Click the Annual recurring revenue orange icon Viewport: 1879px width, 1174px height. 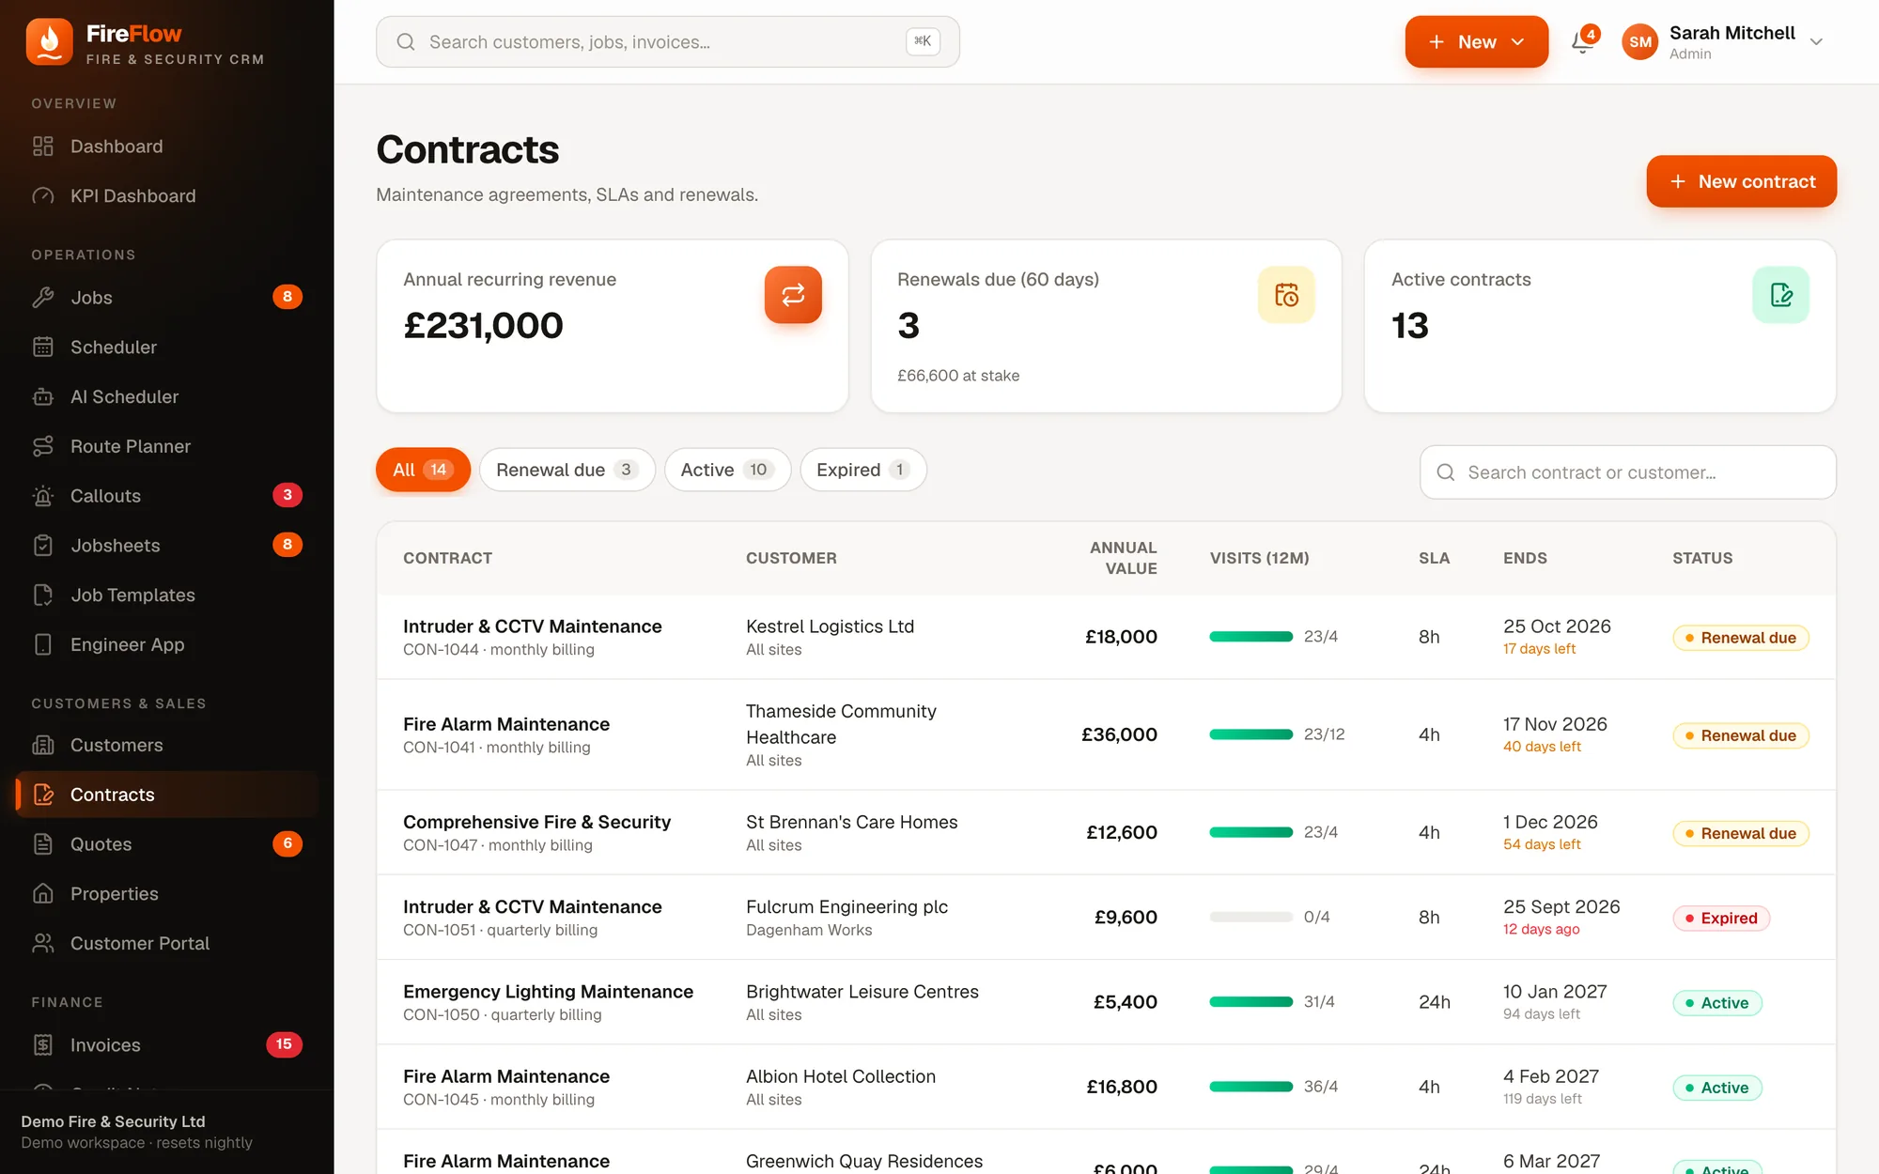[793, 295]
